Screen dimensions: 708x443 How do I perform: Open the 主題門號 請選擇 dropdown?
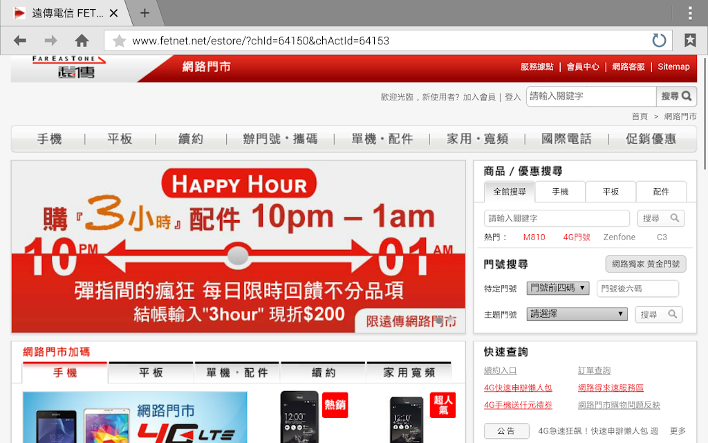pos(577,314)
